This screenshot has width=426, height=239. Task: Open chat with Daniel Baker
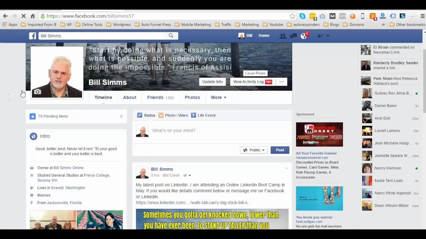(390, 106)
